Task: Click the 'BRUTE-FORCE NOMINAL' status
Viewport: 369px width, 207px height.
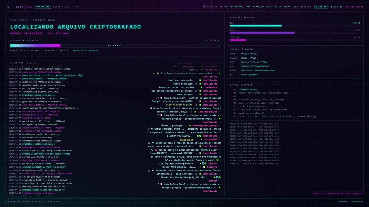Action: (x=85, y=50)
